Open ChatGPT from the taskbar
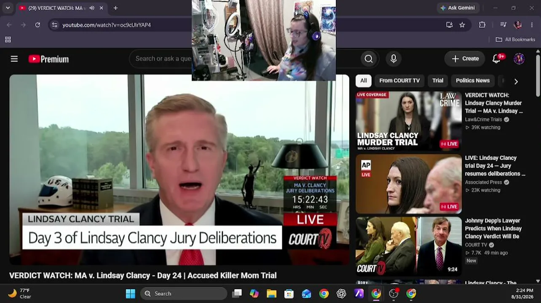The image size is (541, 303). point(341,293)
